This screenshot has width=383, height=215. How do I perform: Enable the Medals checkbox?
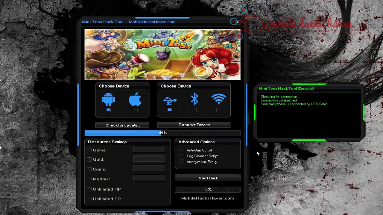coord(89,179)
